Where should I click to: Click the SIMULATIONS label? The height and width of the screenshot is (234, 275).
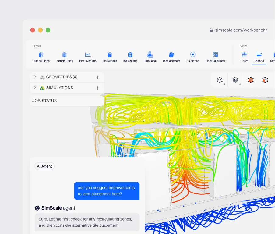pos(60,88)
